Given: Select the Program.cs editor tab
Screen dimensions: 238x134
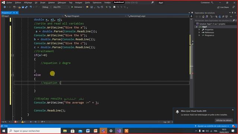Looking at the screenshot, I should click(x=7, y=13).
